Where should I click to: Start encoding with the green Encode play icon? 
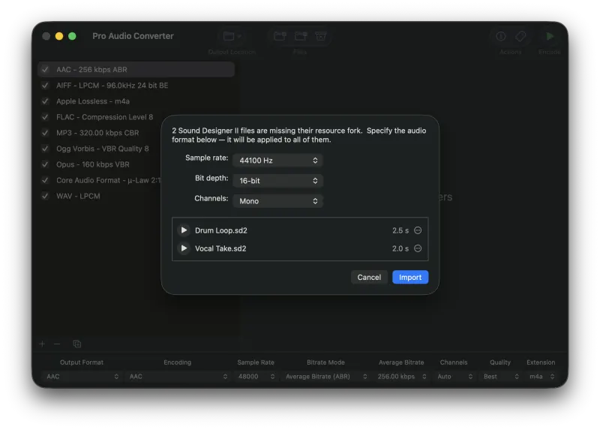[550, 36]
